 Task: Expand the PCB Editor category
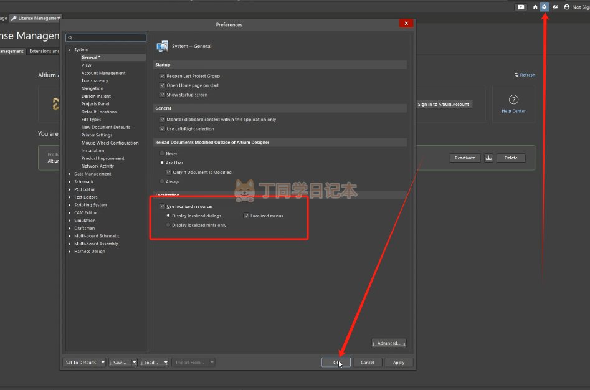click(x=70, y=189)
